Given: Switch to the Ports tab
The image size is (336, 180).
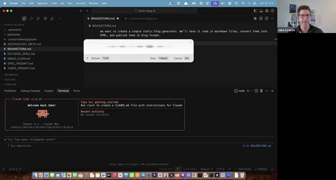Looking at the screenshot, I should click(x=76, y=91).
